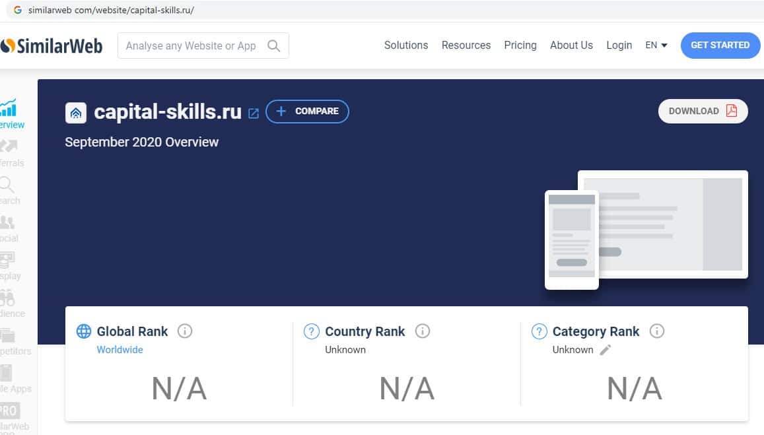Click the search magnifier icon
The width and height of the screenshot is (764, 435).
tap(273, 46)
